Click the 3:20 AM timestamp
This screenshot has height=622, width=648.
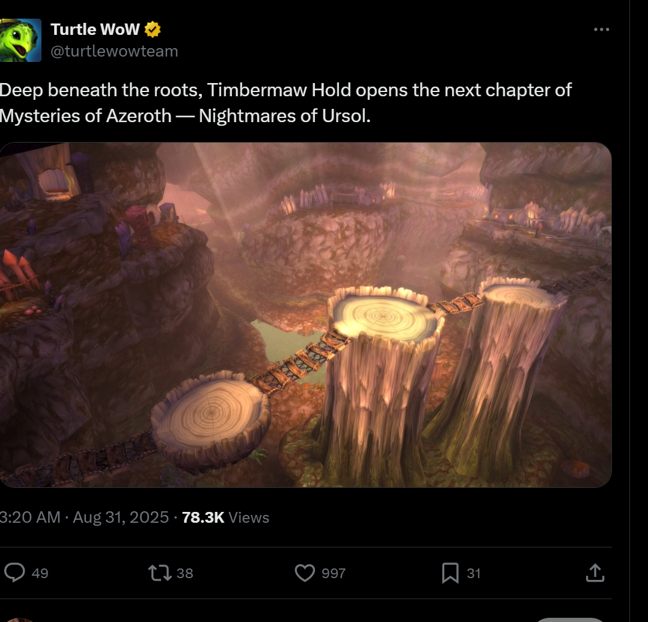30,517
